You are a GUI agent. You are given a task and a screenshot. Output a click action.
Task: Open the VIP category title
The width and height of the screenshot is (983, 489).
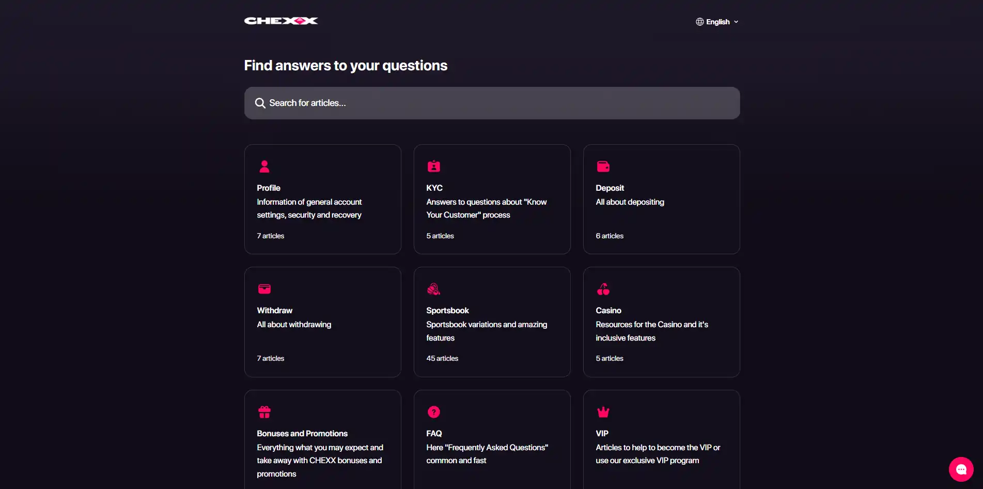pyautogui.click(x=602, y=434)
